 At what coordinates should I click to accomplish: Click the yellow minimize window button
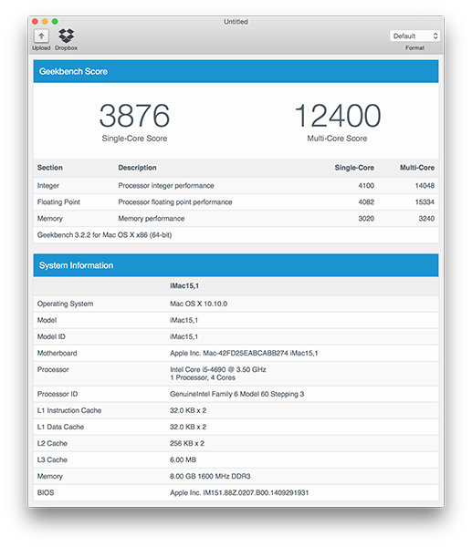click(x=45, y=22)
